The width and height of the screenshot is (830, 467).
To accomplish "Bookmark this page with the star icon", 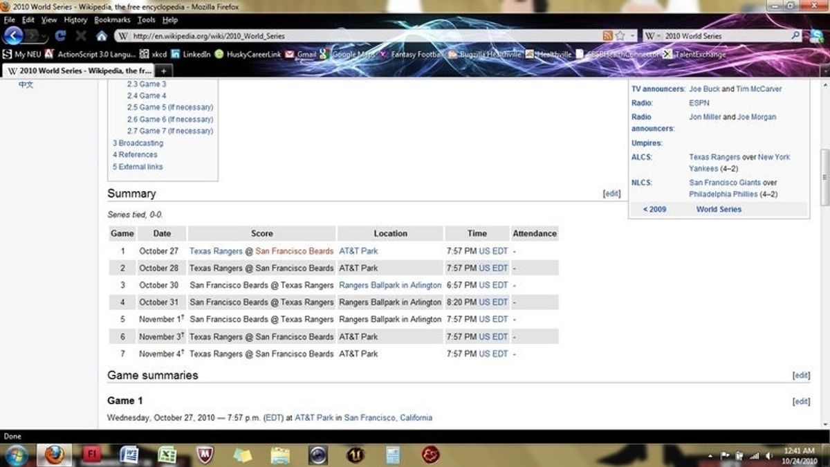I will click(620, 35).
